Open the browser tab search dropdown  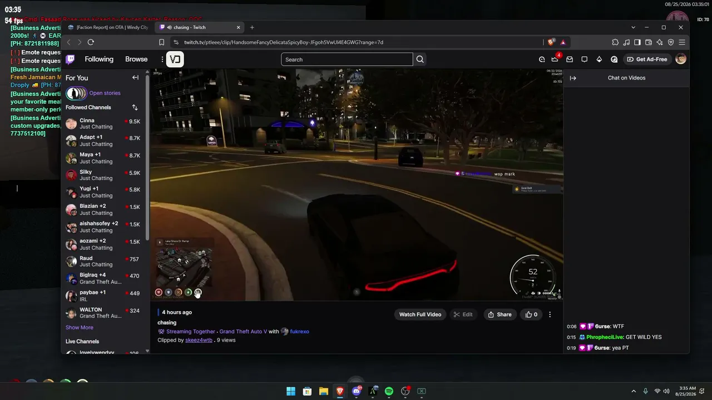[633, 27]
